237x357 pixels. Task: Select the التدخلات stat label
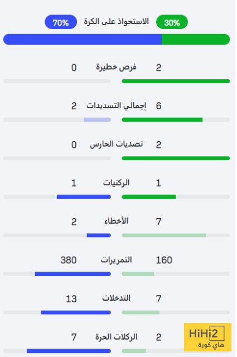(117, 298)
